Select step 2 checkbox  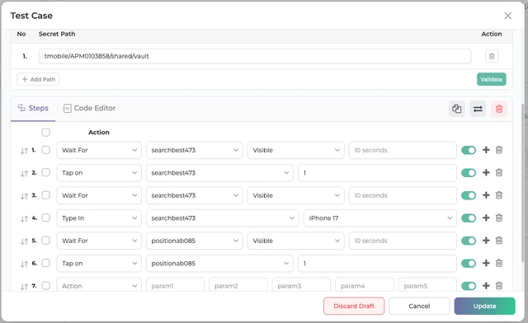pos(46,172)
